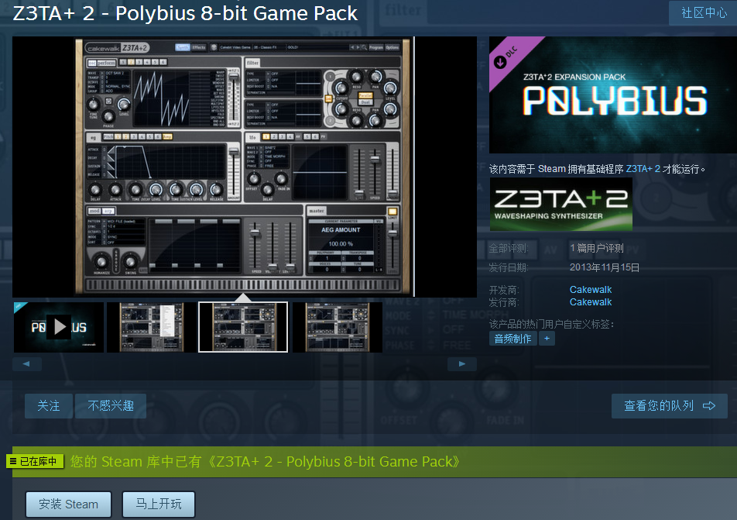The width and height of the screenshot is (737, 520).
Task: Open the Cakewalk developer link beside 开发商
Action: click(591, 289)
